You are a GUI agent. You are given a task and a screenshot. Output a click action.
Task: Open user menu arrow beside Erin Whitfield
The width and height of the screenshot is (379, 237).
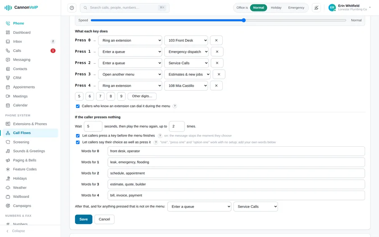[370, 8]
